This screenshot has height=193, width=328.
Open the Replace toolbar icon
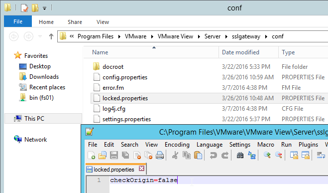click(x=252, y=156)
